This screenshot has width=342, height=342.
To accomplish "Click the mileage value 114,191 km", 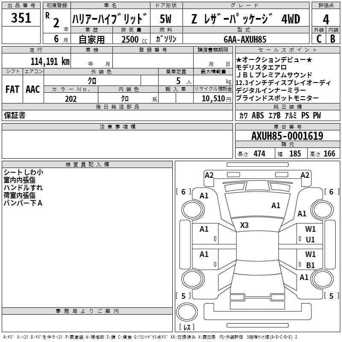I will [x=50, y=61].
